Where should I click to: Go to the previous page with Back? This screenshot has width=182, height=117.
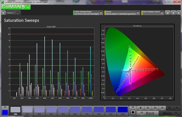click(148, 113)
